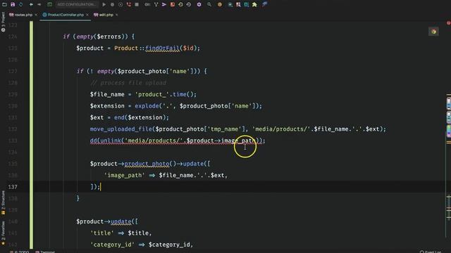Place cursor after the closing ]); bracket
451x253 pixels.
click(x=100, y=187)
